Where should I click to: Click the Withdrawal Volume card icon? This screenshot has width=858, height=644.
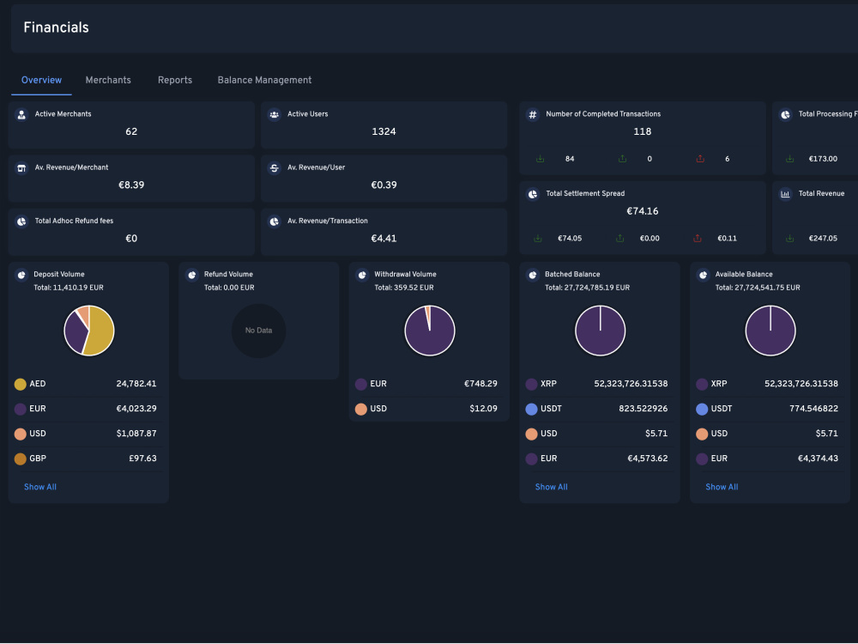(362, 275)
